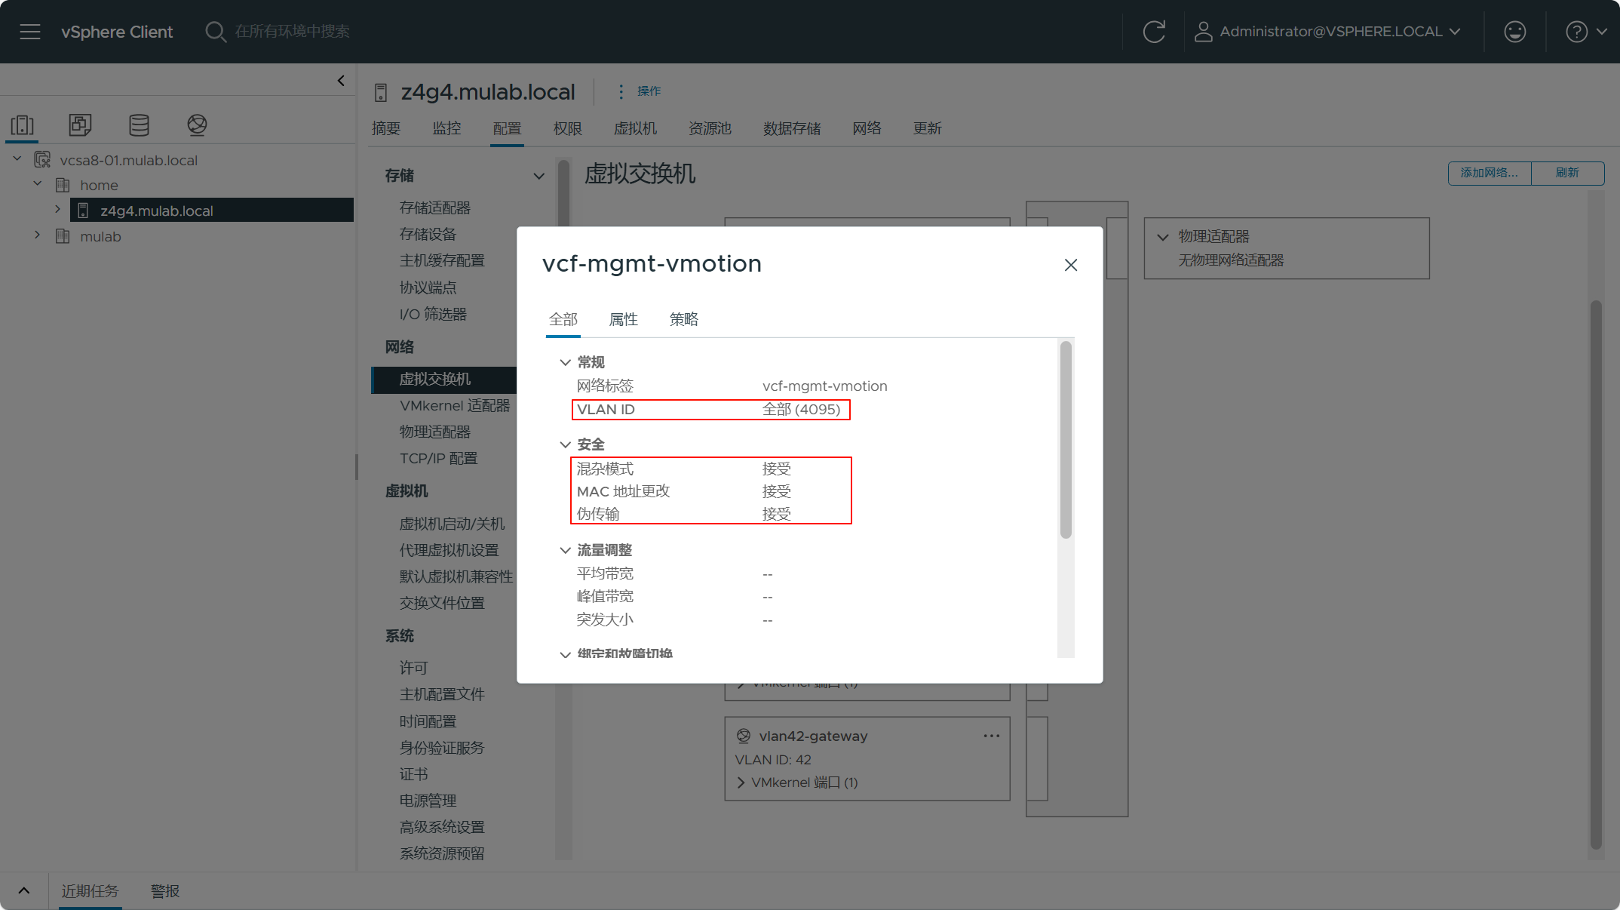Click the global refresh icon
This screenshot has height=910, width=1620.
point(1154,32)
